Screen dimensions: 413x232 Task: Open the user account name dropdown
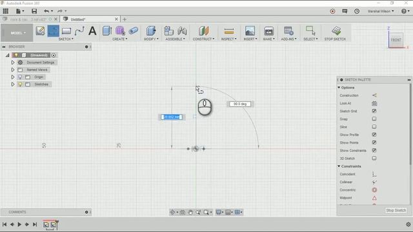(381, 11)
